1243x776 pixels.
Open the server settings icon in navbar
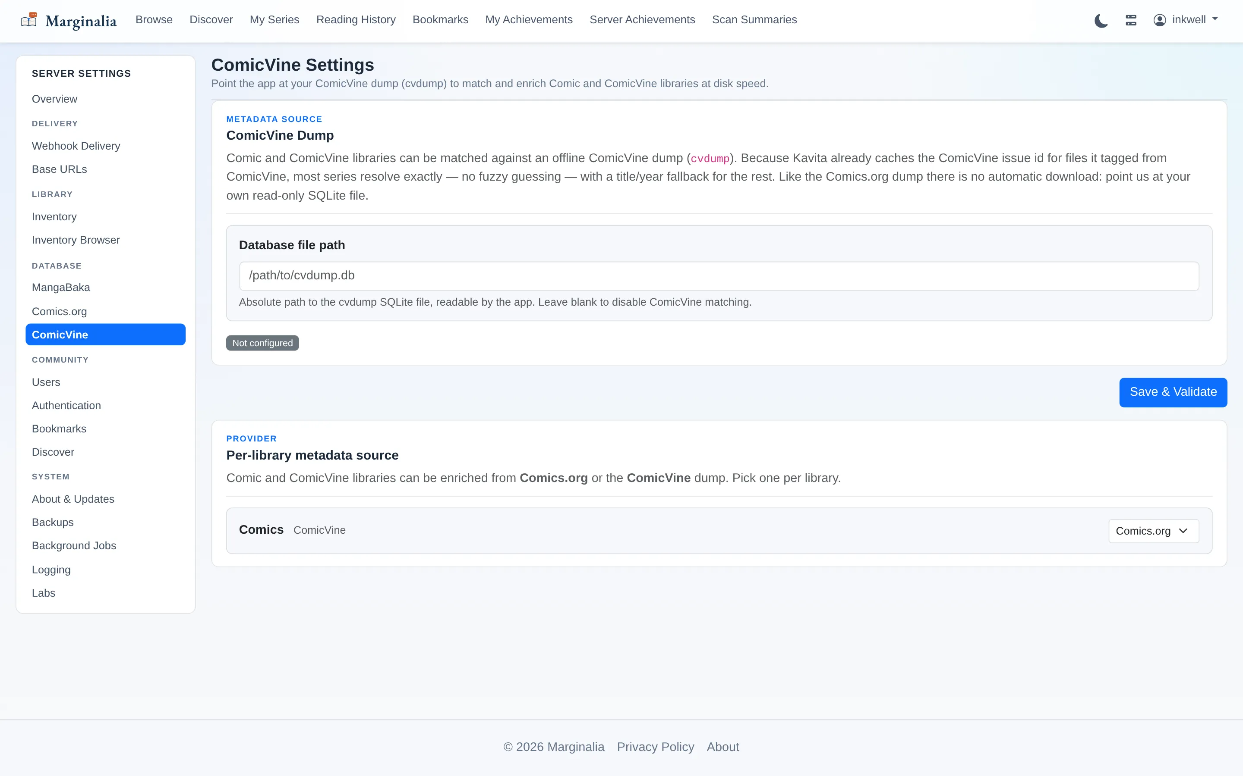(x=1131, y=20)
